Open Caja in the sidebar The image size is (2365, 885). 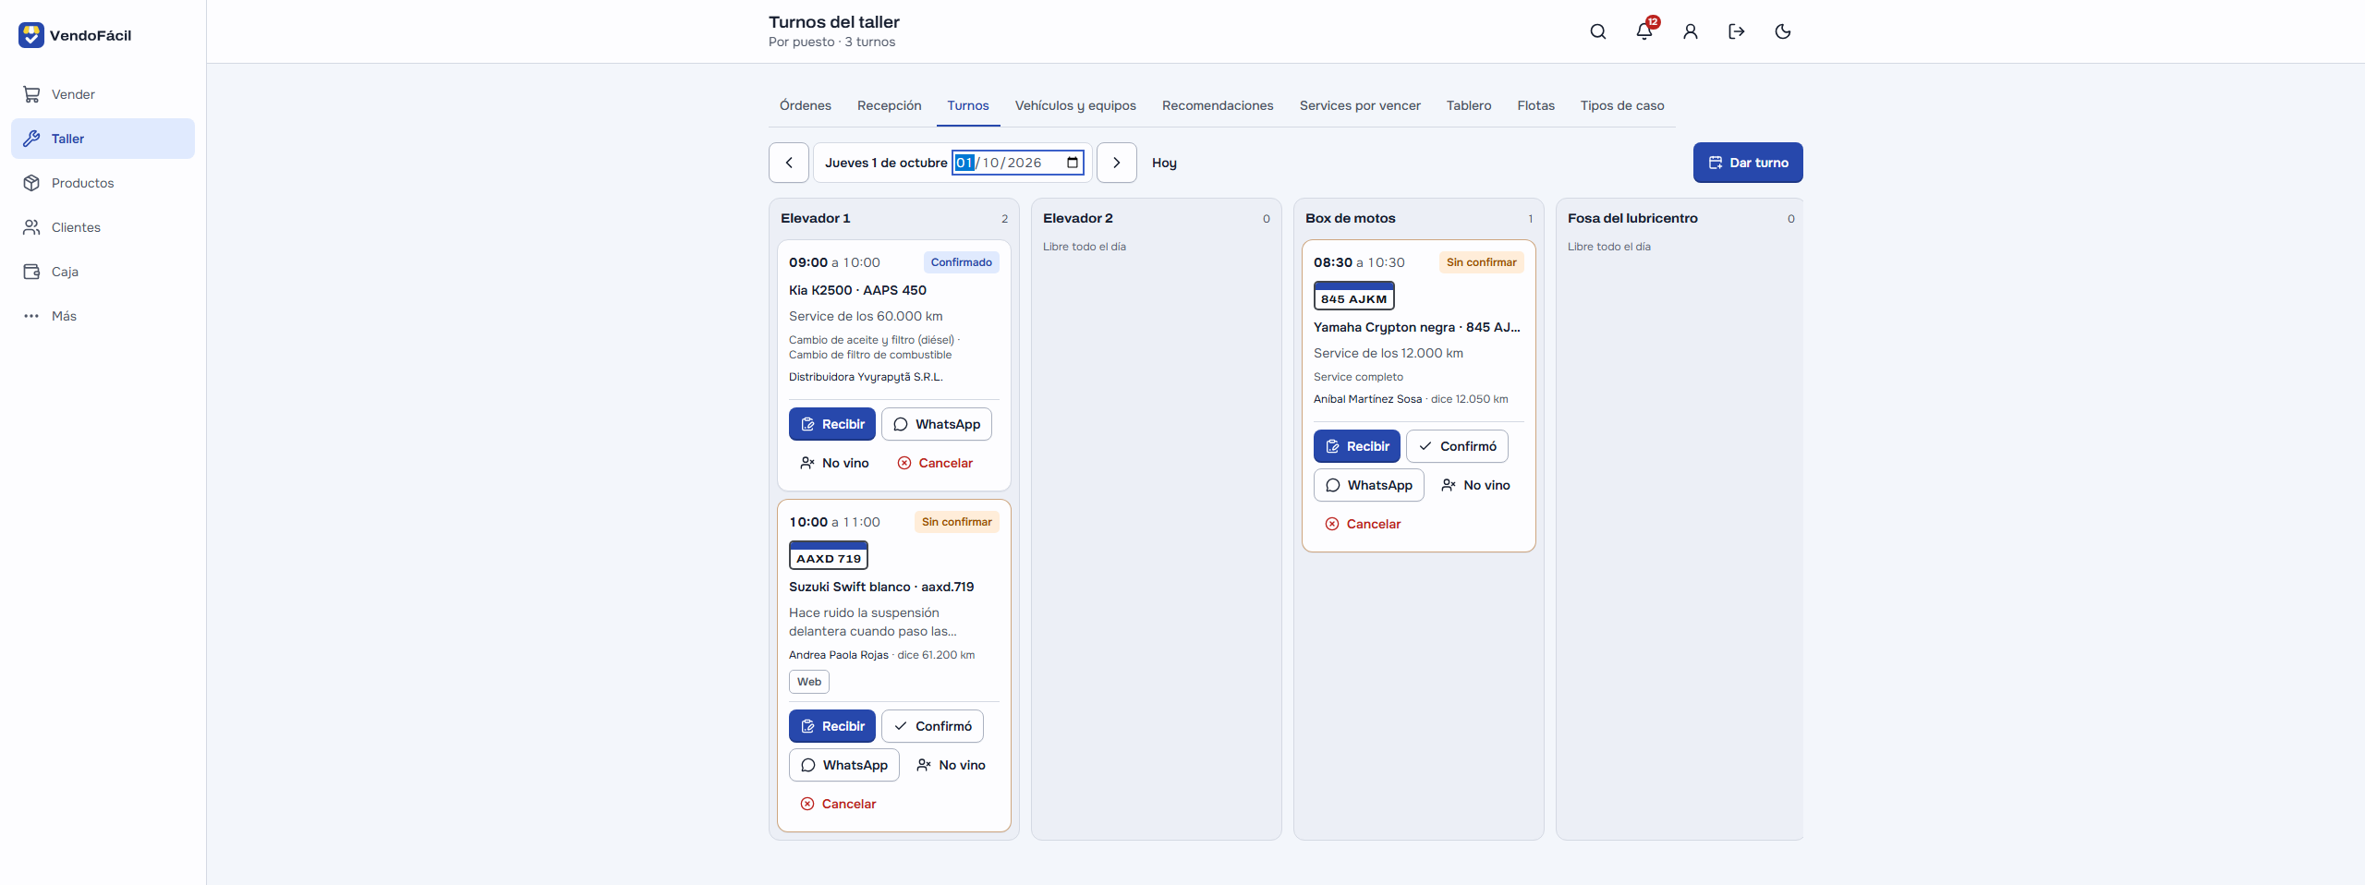[x=103, y=272]
